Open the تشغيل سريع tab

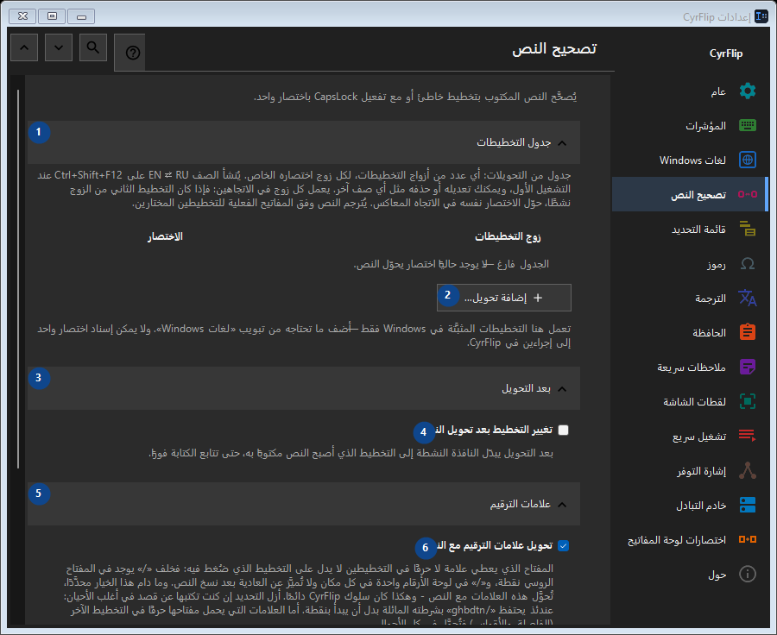[691, 436]
